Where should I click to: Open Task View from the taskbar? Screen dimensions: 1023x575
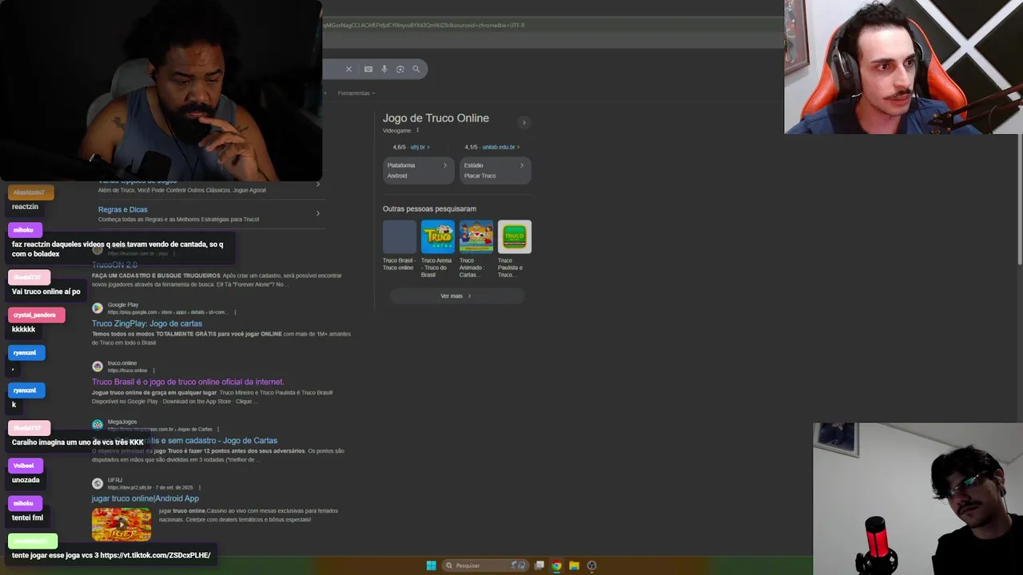pyautogui.click(x=539, y=565)
